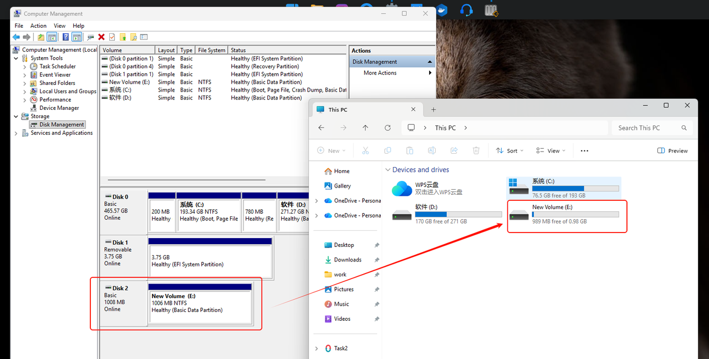Select the New Volume (E:) row in volume list
The height and width of the screenshot is (359, 709).
[223, 82]
